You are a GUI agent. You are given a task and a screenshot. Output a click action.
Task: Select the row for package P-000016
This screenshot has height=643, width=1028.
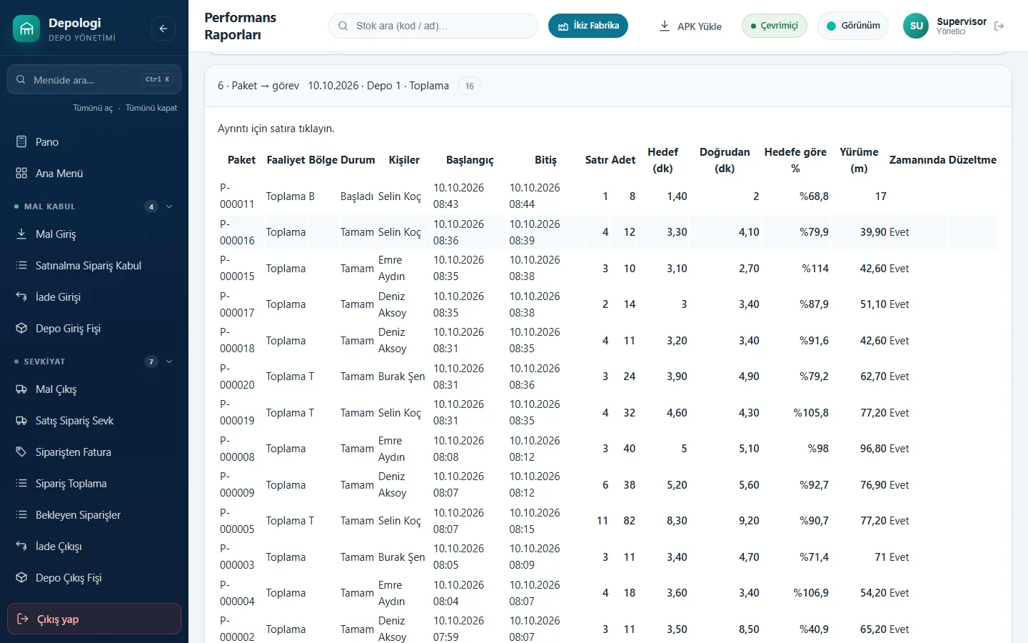click(x=607, y=232)
